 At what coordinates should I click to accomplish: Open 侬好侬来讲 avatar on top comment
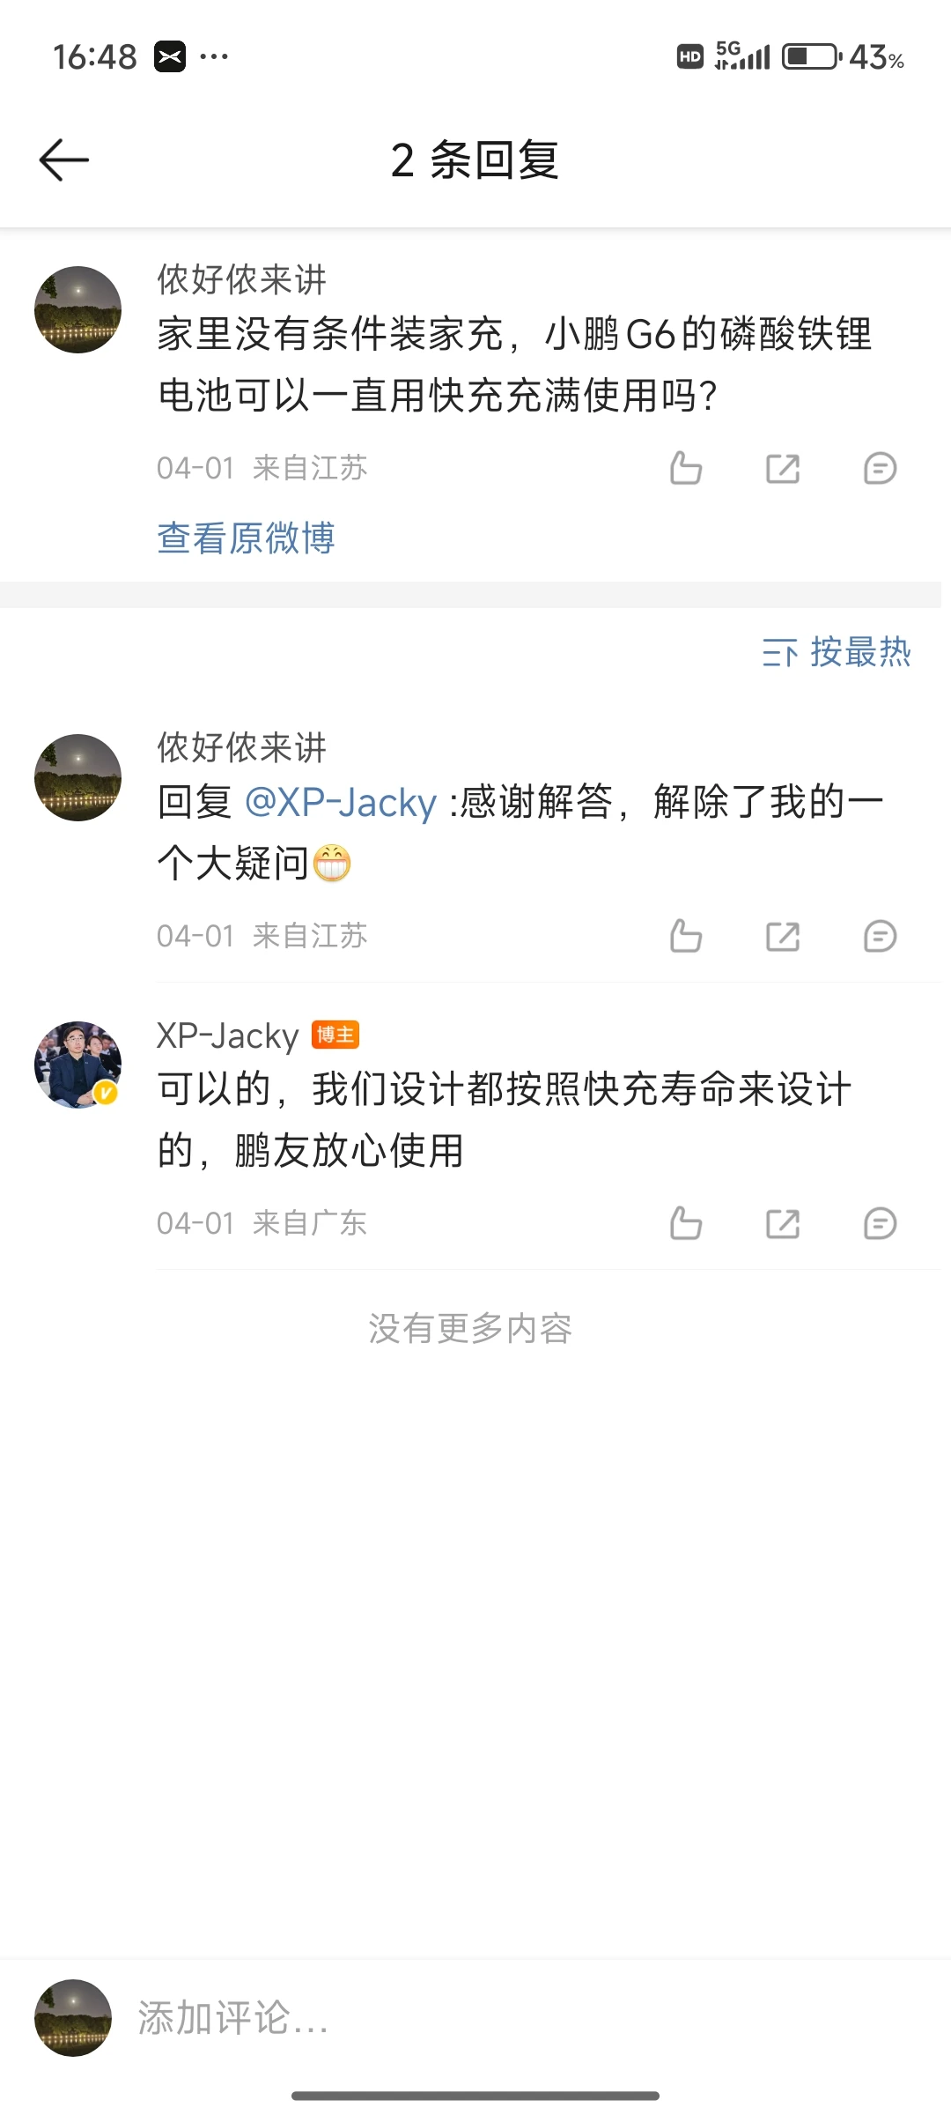77,309
